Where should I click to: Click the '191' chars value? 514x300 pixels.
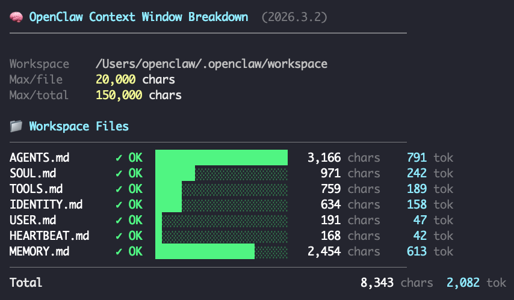pos(331,220)
